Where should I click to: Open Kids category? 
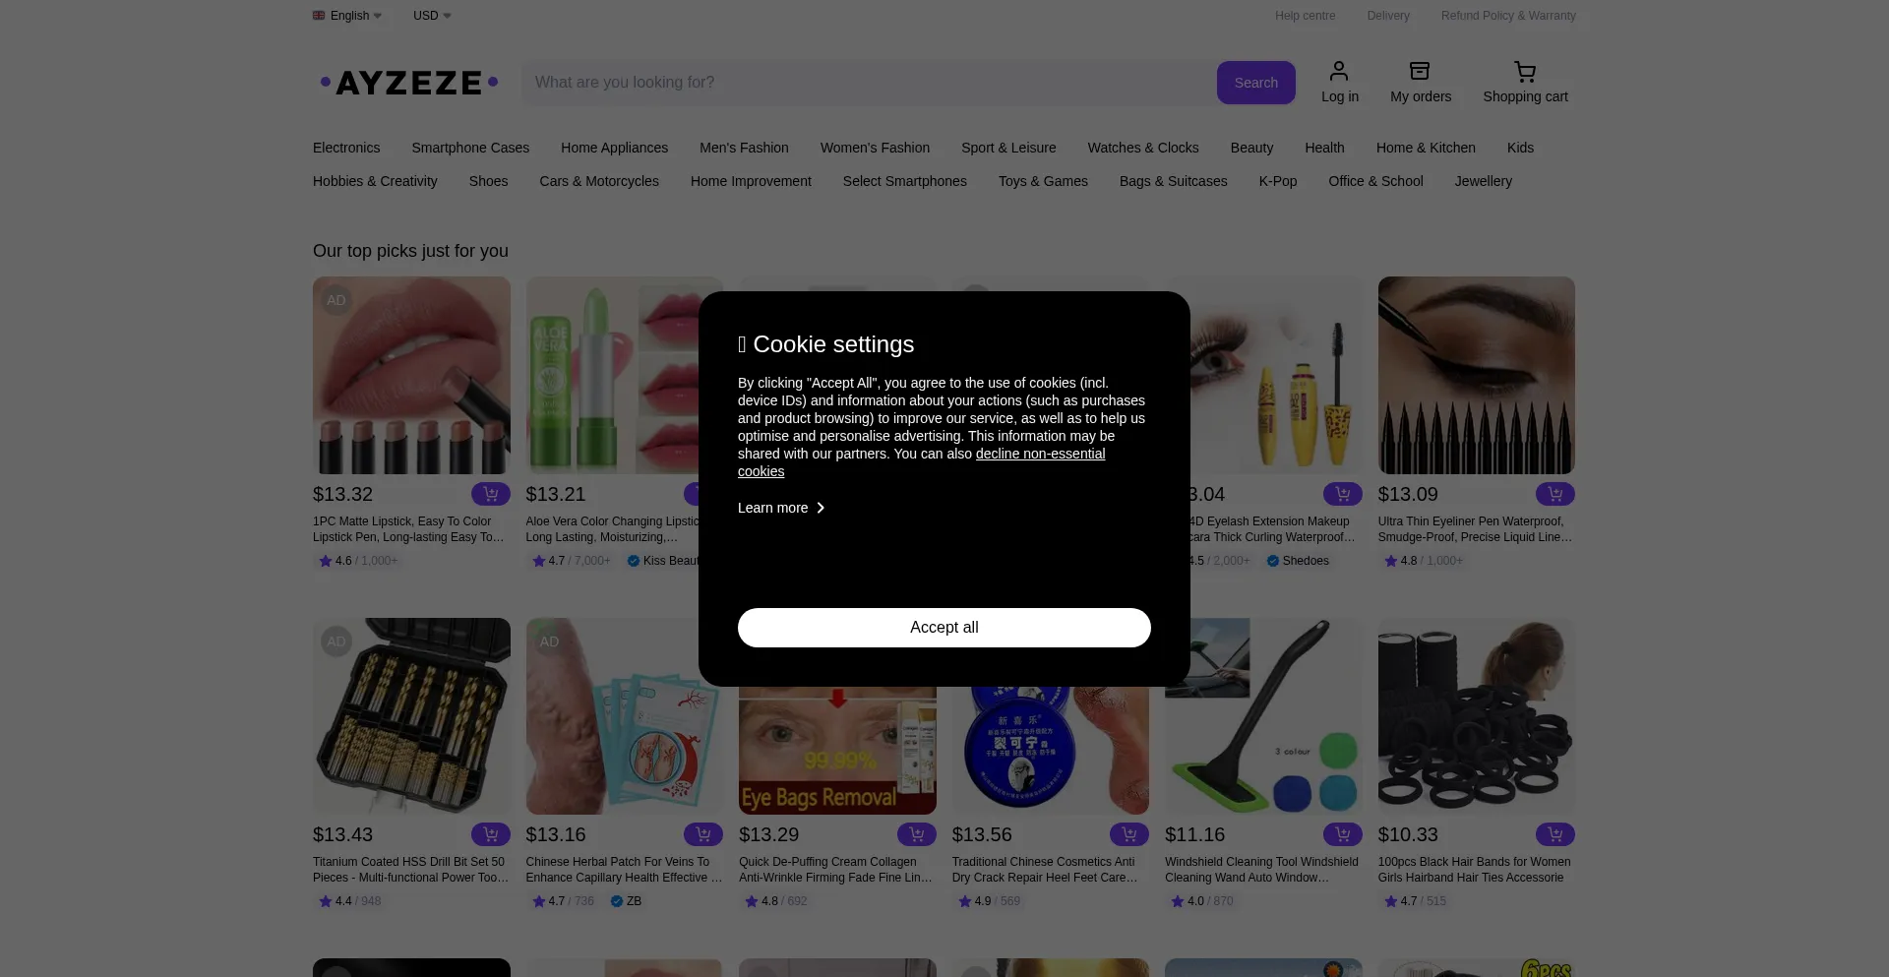(1520, 148)
